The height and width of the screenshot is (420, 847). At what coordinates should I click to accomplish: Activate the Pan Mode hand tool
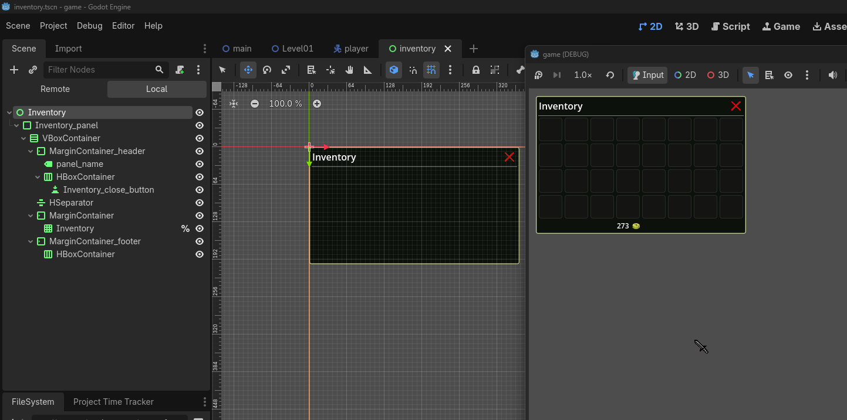click(x=349, y=70)
